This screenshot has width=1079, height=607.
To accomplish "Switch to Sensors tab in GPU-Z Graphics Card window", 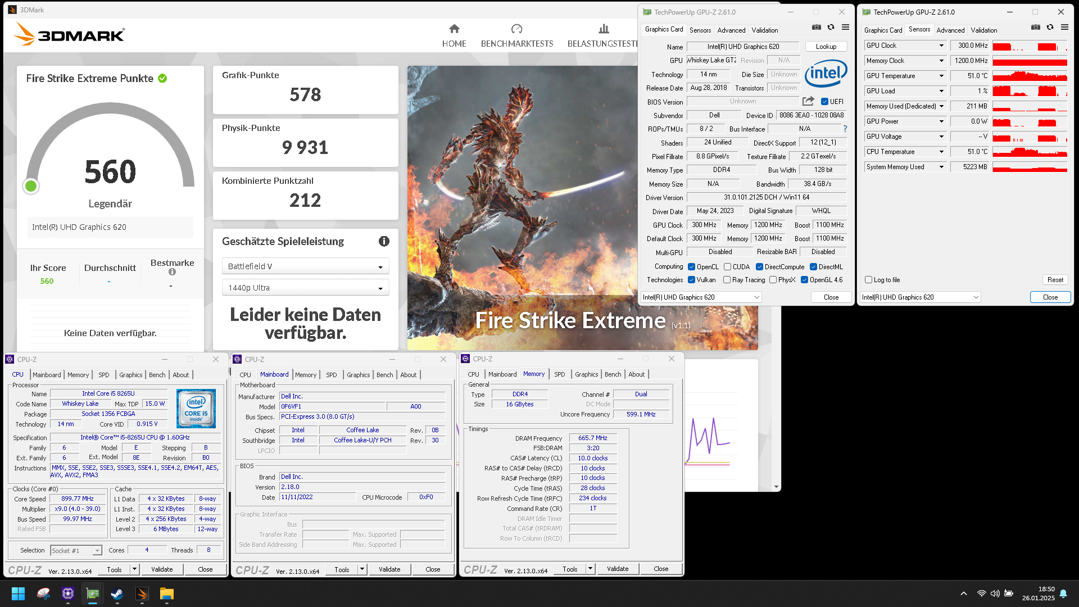I will 700,30.
